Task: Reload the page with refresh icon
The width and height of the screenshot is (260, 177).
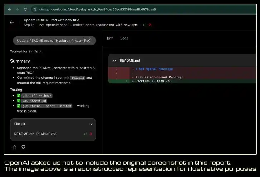Action: [x=25, y=9]
